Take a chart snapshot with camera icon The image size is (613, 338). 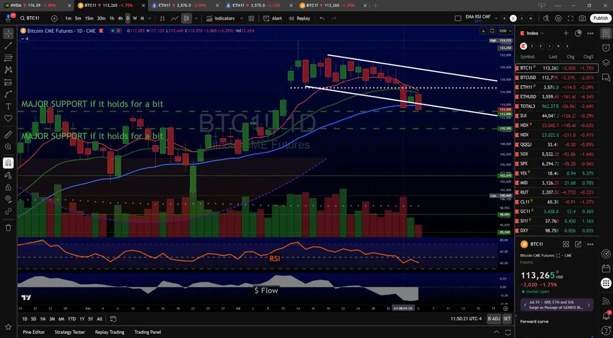582,18
